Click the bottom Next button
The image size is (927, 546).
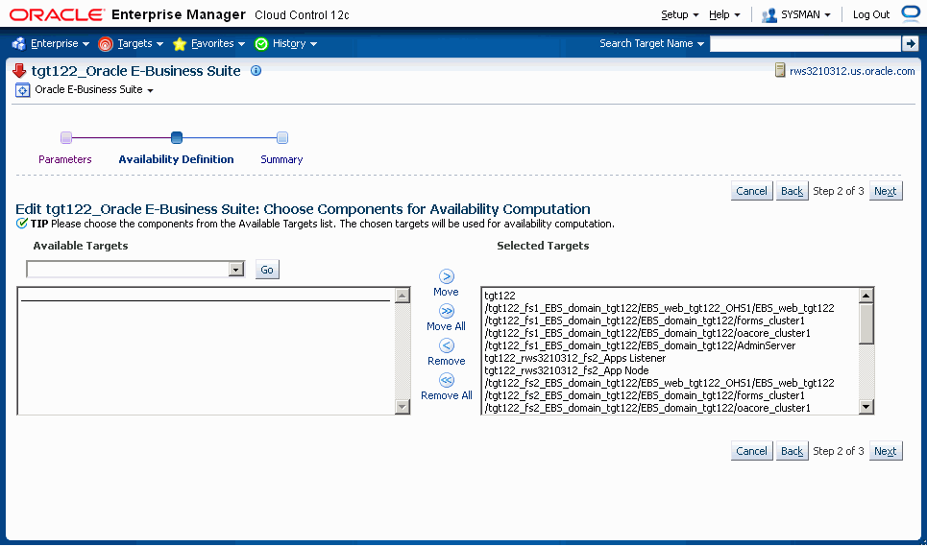pos(885,451)
